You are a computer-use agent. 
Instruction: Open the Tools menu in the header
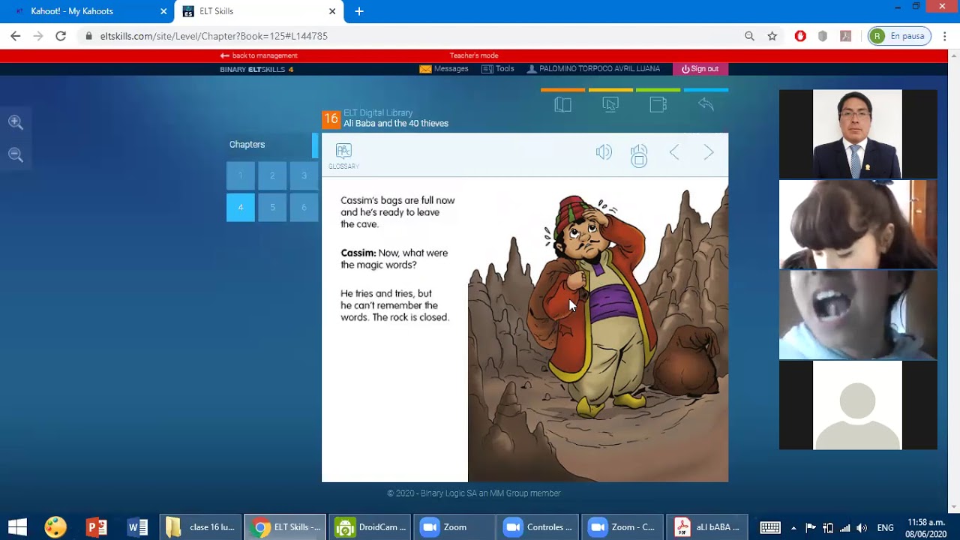coord(497,68)
